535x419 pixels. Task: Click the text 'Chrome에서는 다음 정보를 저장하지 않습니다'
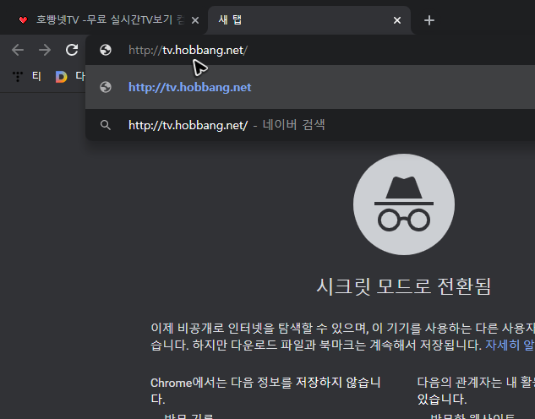click(x=265, y=390)
